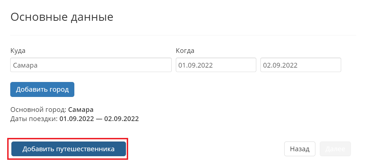Click the dash between the summary dates
This screenshot has width=365, height=167.
point(99,119)
